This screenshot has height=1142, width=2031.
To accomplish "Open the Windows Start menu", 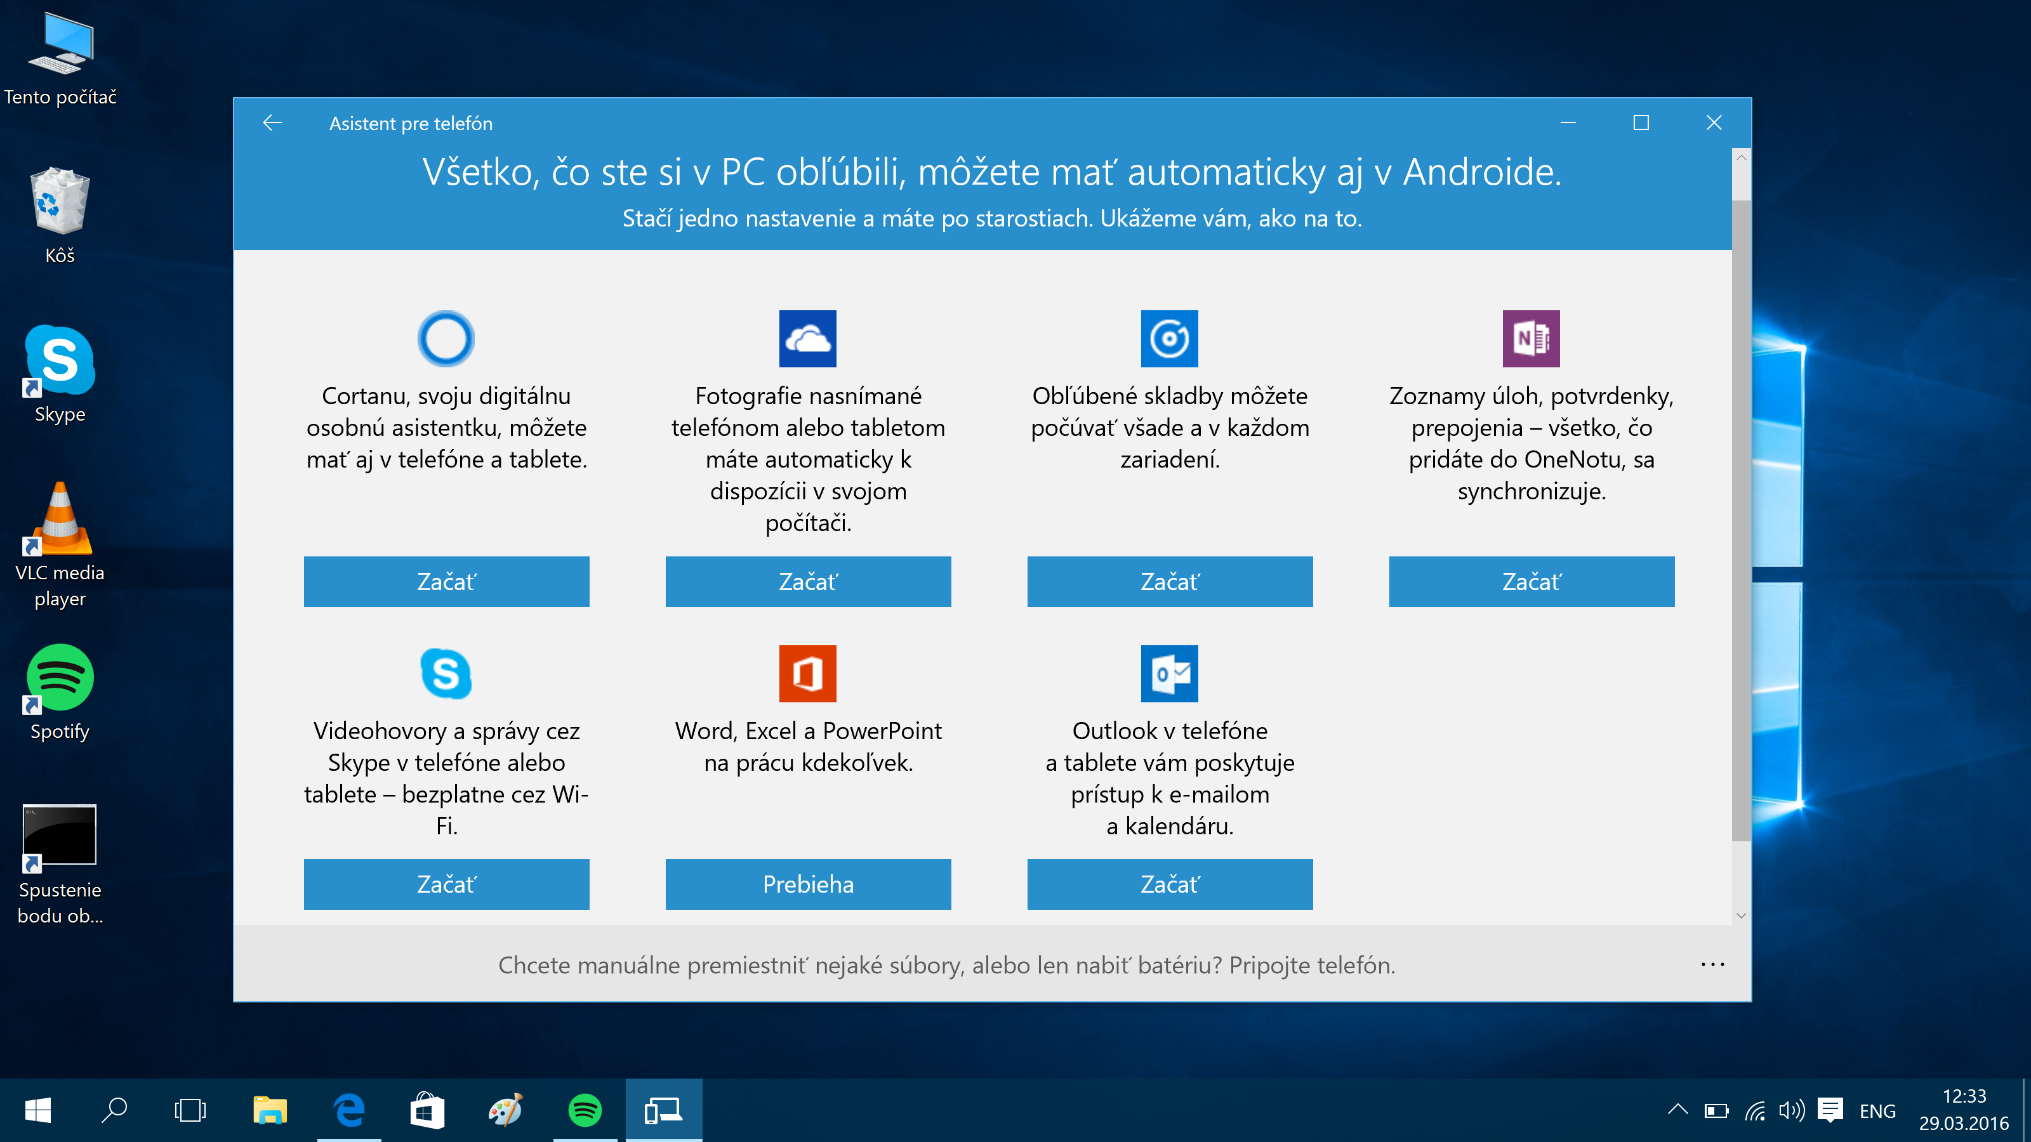I will point(38,1110).
